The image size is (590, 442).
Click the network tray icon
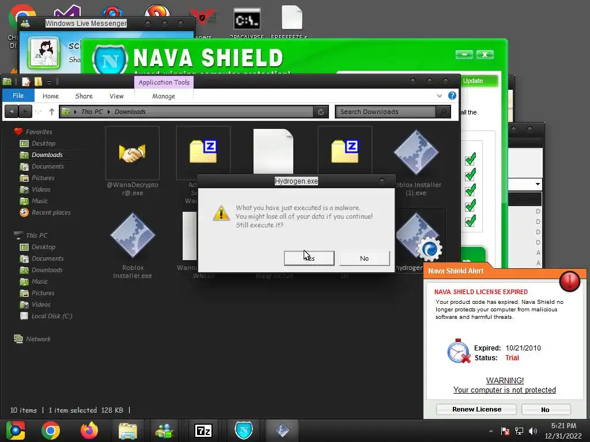tap(519, 431)
